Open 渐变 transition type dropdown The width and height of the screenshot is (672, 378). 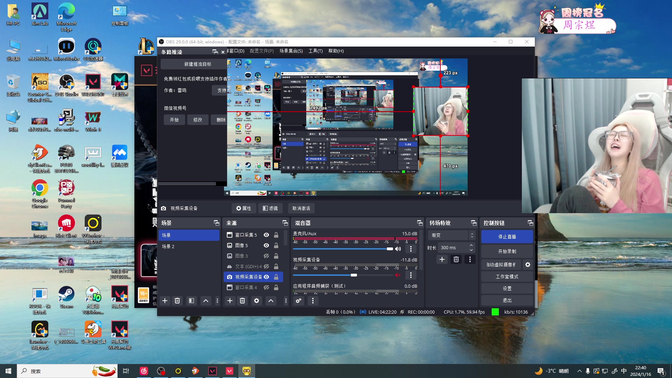point(451,235)
